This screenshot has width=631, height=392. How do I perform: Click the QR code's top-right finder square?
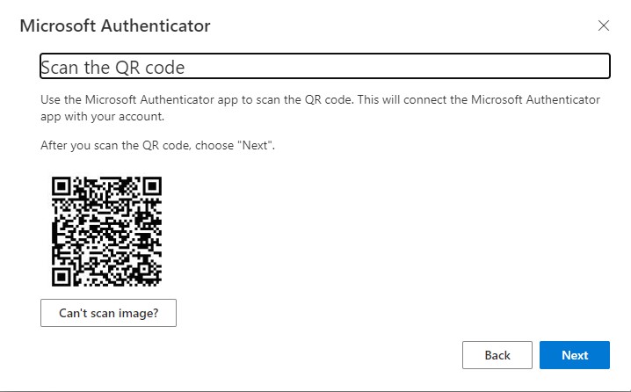[152, 186]
